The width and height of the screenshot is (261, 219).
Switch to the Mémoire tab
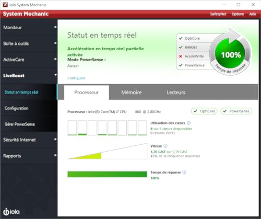click(x=132, y=93)
